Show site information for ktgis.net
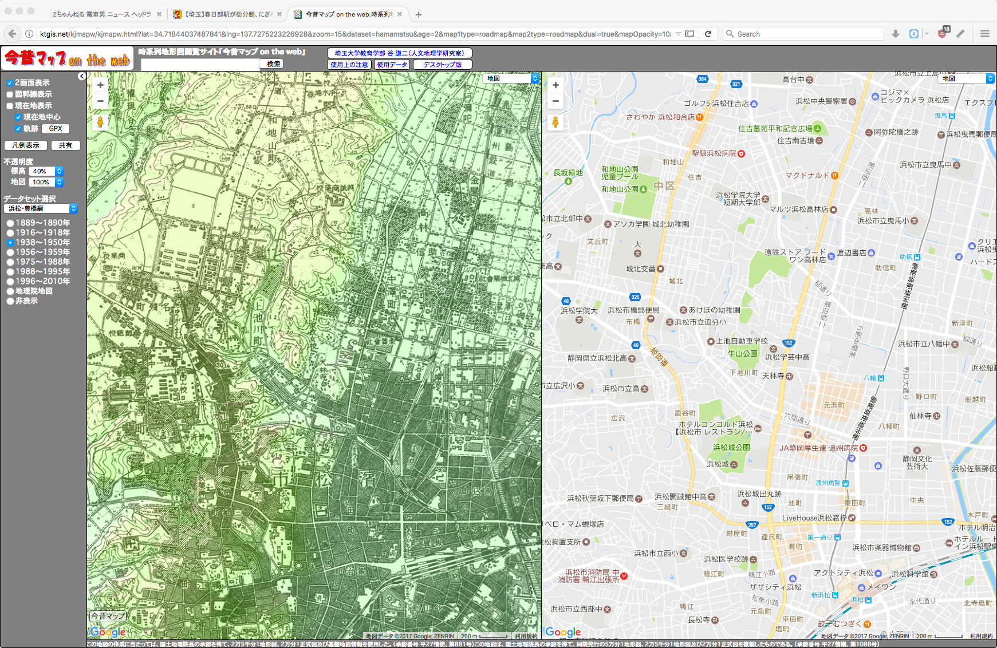The image size is (997, 648). [29, 34]
